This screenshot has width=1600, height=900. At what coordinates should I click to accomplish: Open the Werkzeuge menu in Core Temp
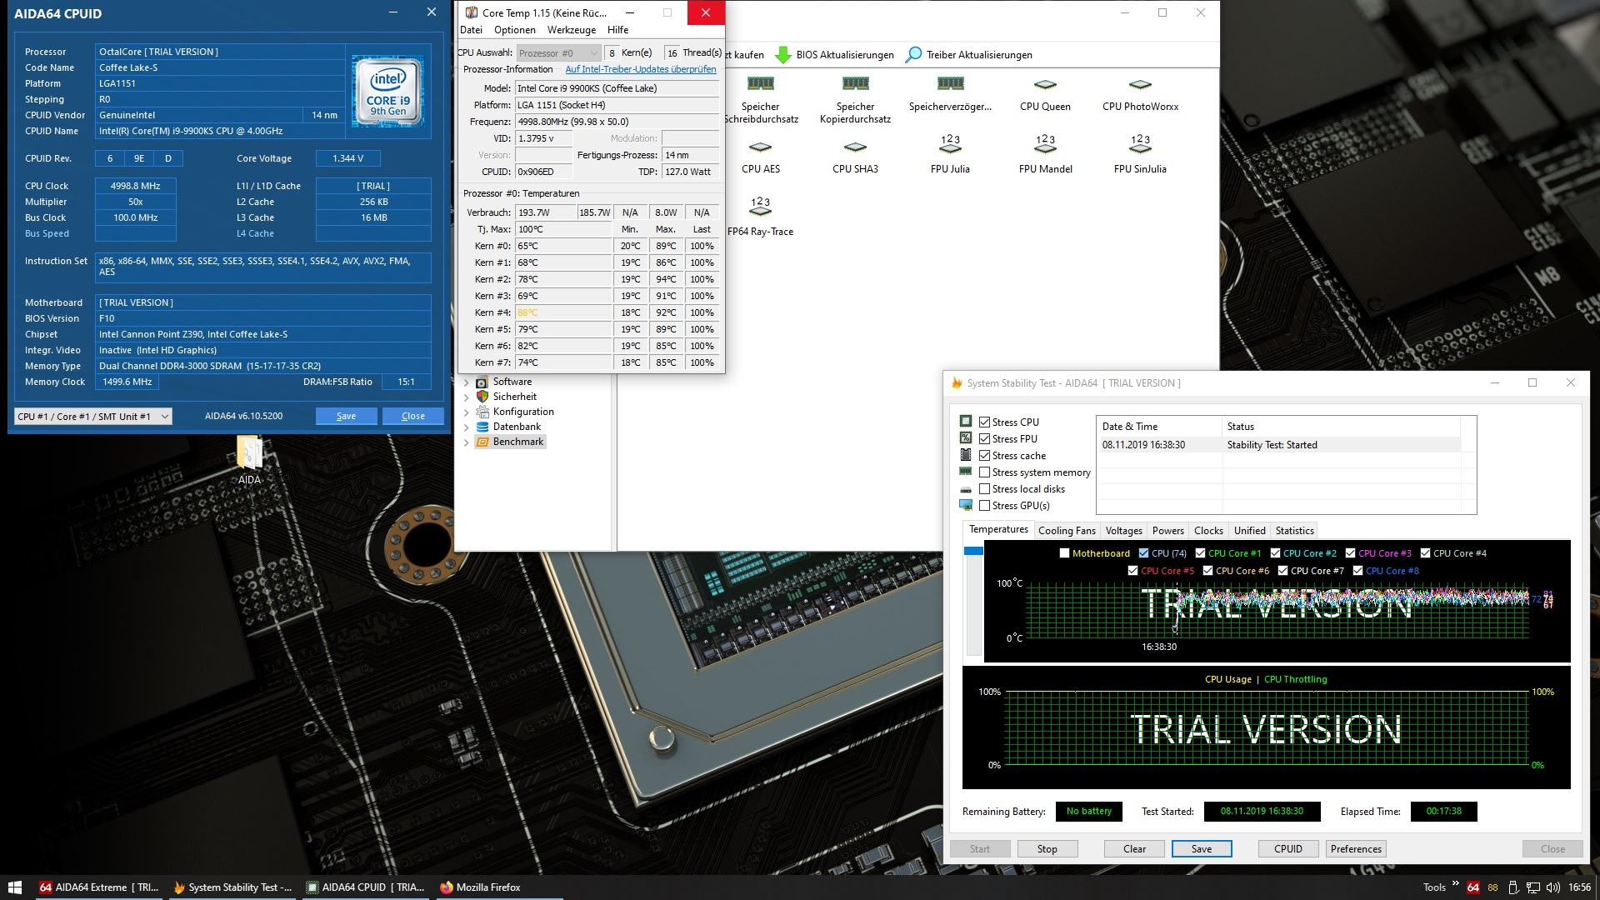[571, 30]
